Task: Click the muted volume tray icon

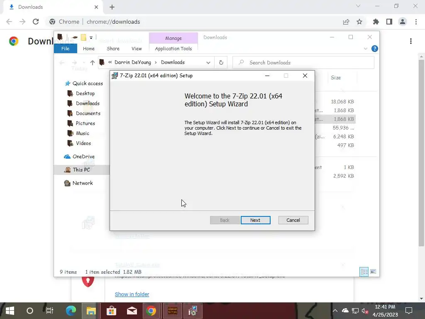Action: point(365,311)
